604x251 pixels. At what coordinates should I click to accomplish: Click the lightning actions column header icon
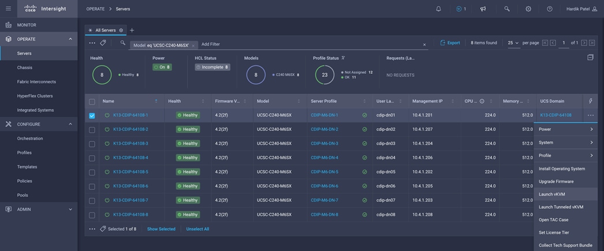[591, 101]
